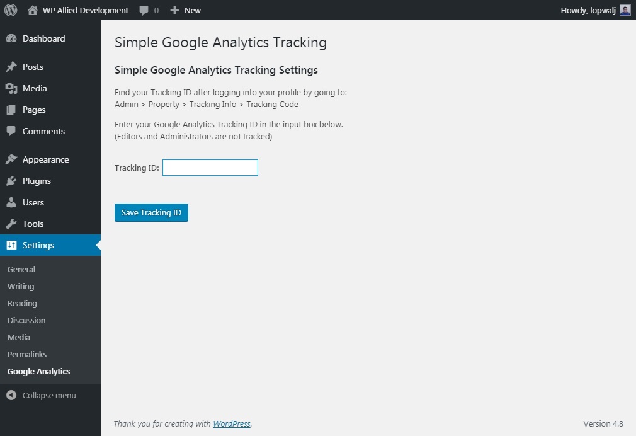Screen dimensions: 636x436
Task: Focus the Tracking ID input box
Action: [x=210, y=168]
